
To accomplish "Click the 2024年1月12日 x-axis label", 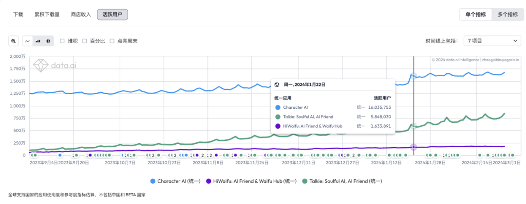I will (x=386, y=163).
